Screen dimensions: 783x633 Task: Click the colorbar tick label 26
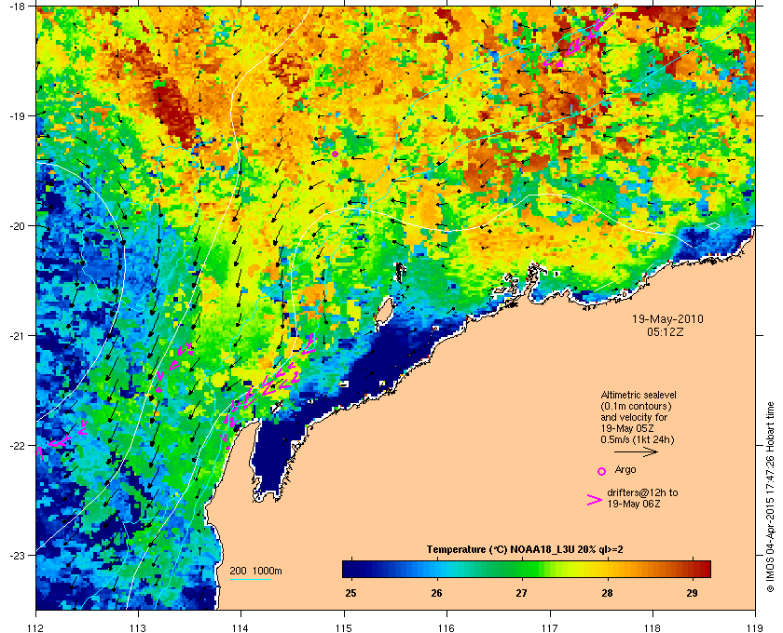coord(436,593)
